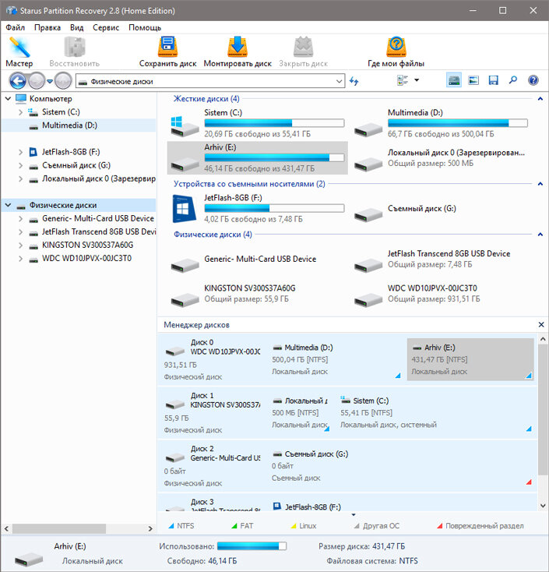
Task: Select Sistem (C:) partition in disk manager
Action: (x=435, y=412)
